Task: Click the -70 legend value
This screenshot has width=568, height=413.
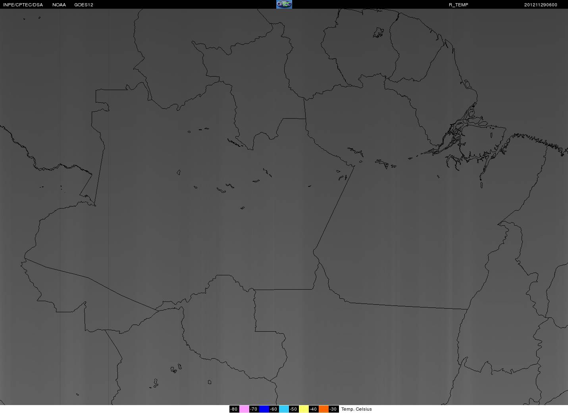Action: click(254, 409)
